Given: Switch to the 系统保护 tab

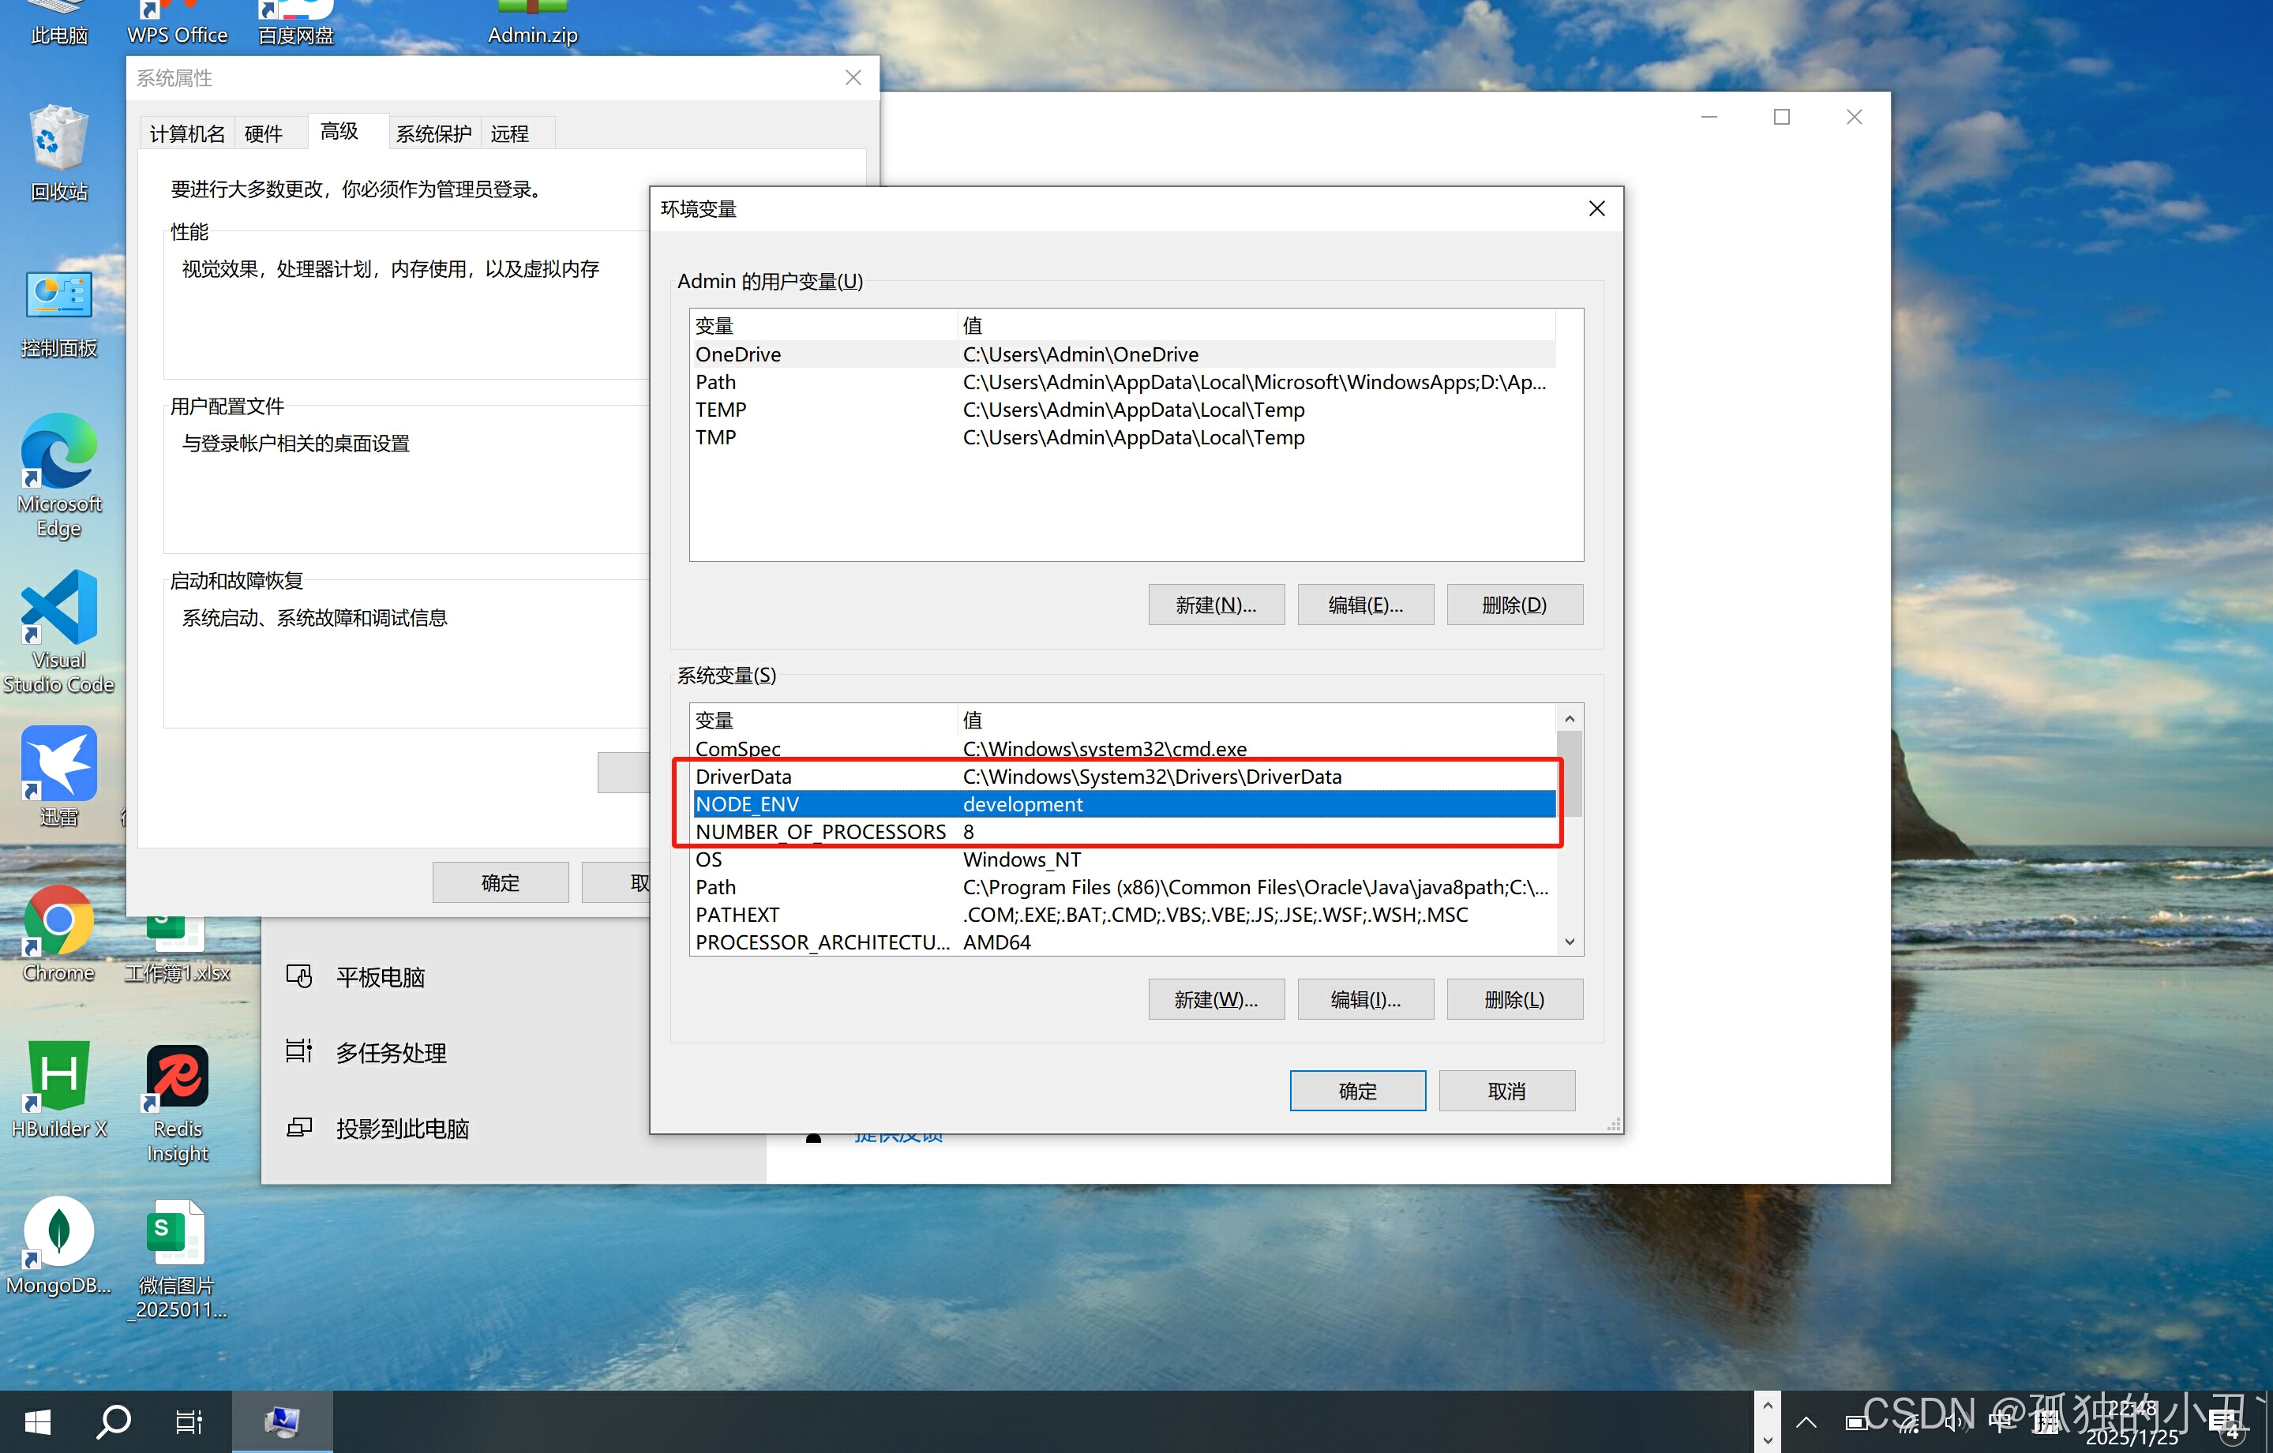Looking at the screenshot, I should (x=433, y=133).
